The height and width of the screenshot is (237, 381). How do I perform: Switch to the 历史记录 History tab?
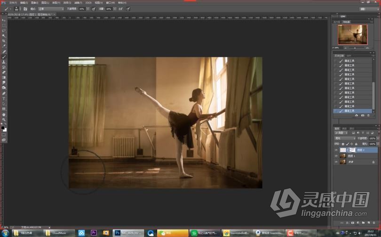[x=339, y=56]
